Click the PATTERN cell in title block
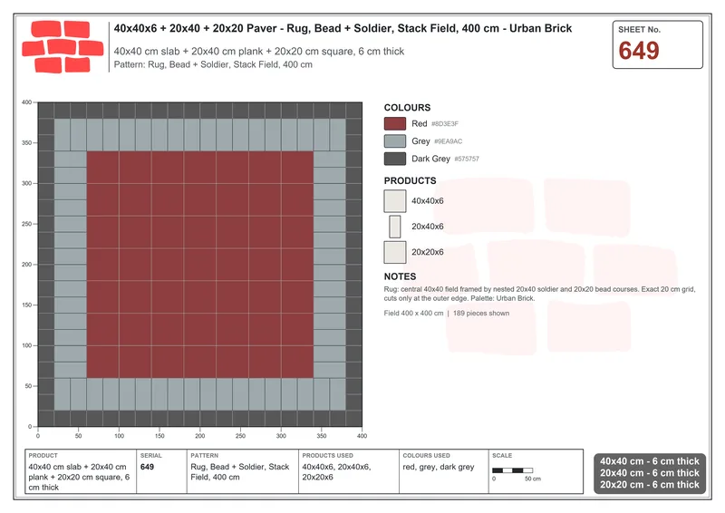This screenshot has height=513, width=725. (243, 471)
